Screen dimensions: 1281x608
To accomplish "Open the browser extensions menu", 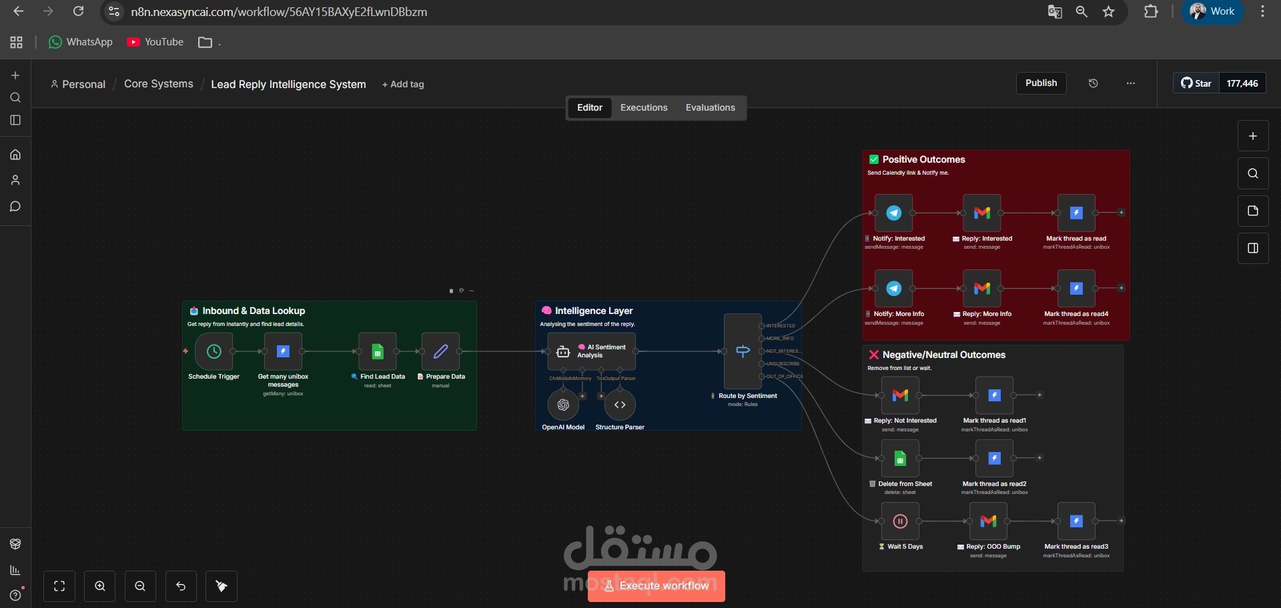I will coord(1151,11).
